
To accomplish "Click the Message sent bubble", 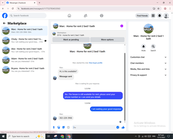I will [x=66, y=76].
